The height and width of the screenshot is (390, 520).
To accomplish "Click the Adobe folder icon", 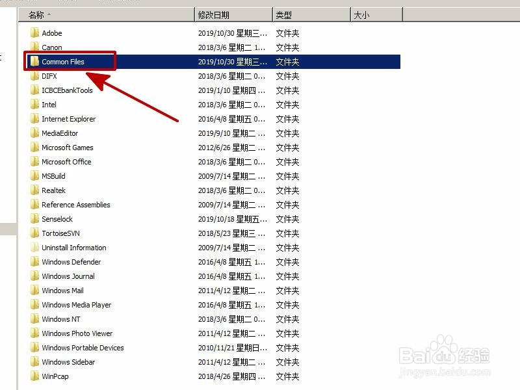I will click(x=36, y=33).
